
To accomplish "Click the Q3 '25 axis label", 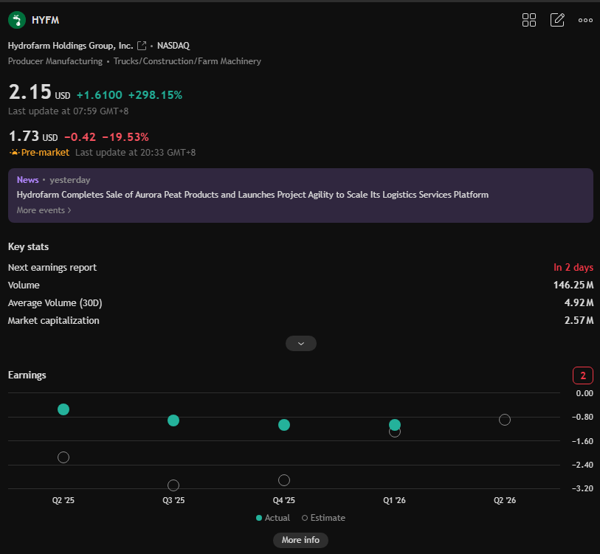I will [173, 500].
